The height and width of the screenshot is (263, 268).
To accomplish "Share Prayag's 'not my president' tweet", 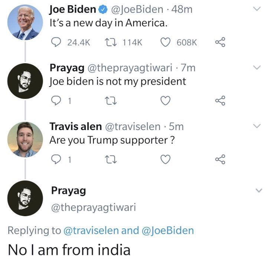I will point(220,100).
